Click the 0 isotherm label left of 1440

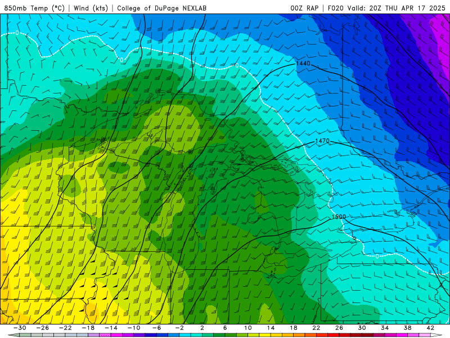pyautogui.click(x=237, y=65)
